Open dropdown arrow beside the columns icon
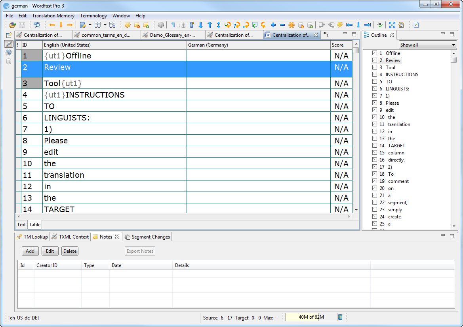The image size is (463, 327). pyautogui.click(x=105, y=25)
